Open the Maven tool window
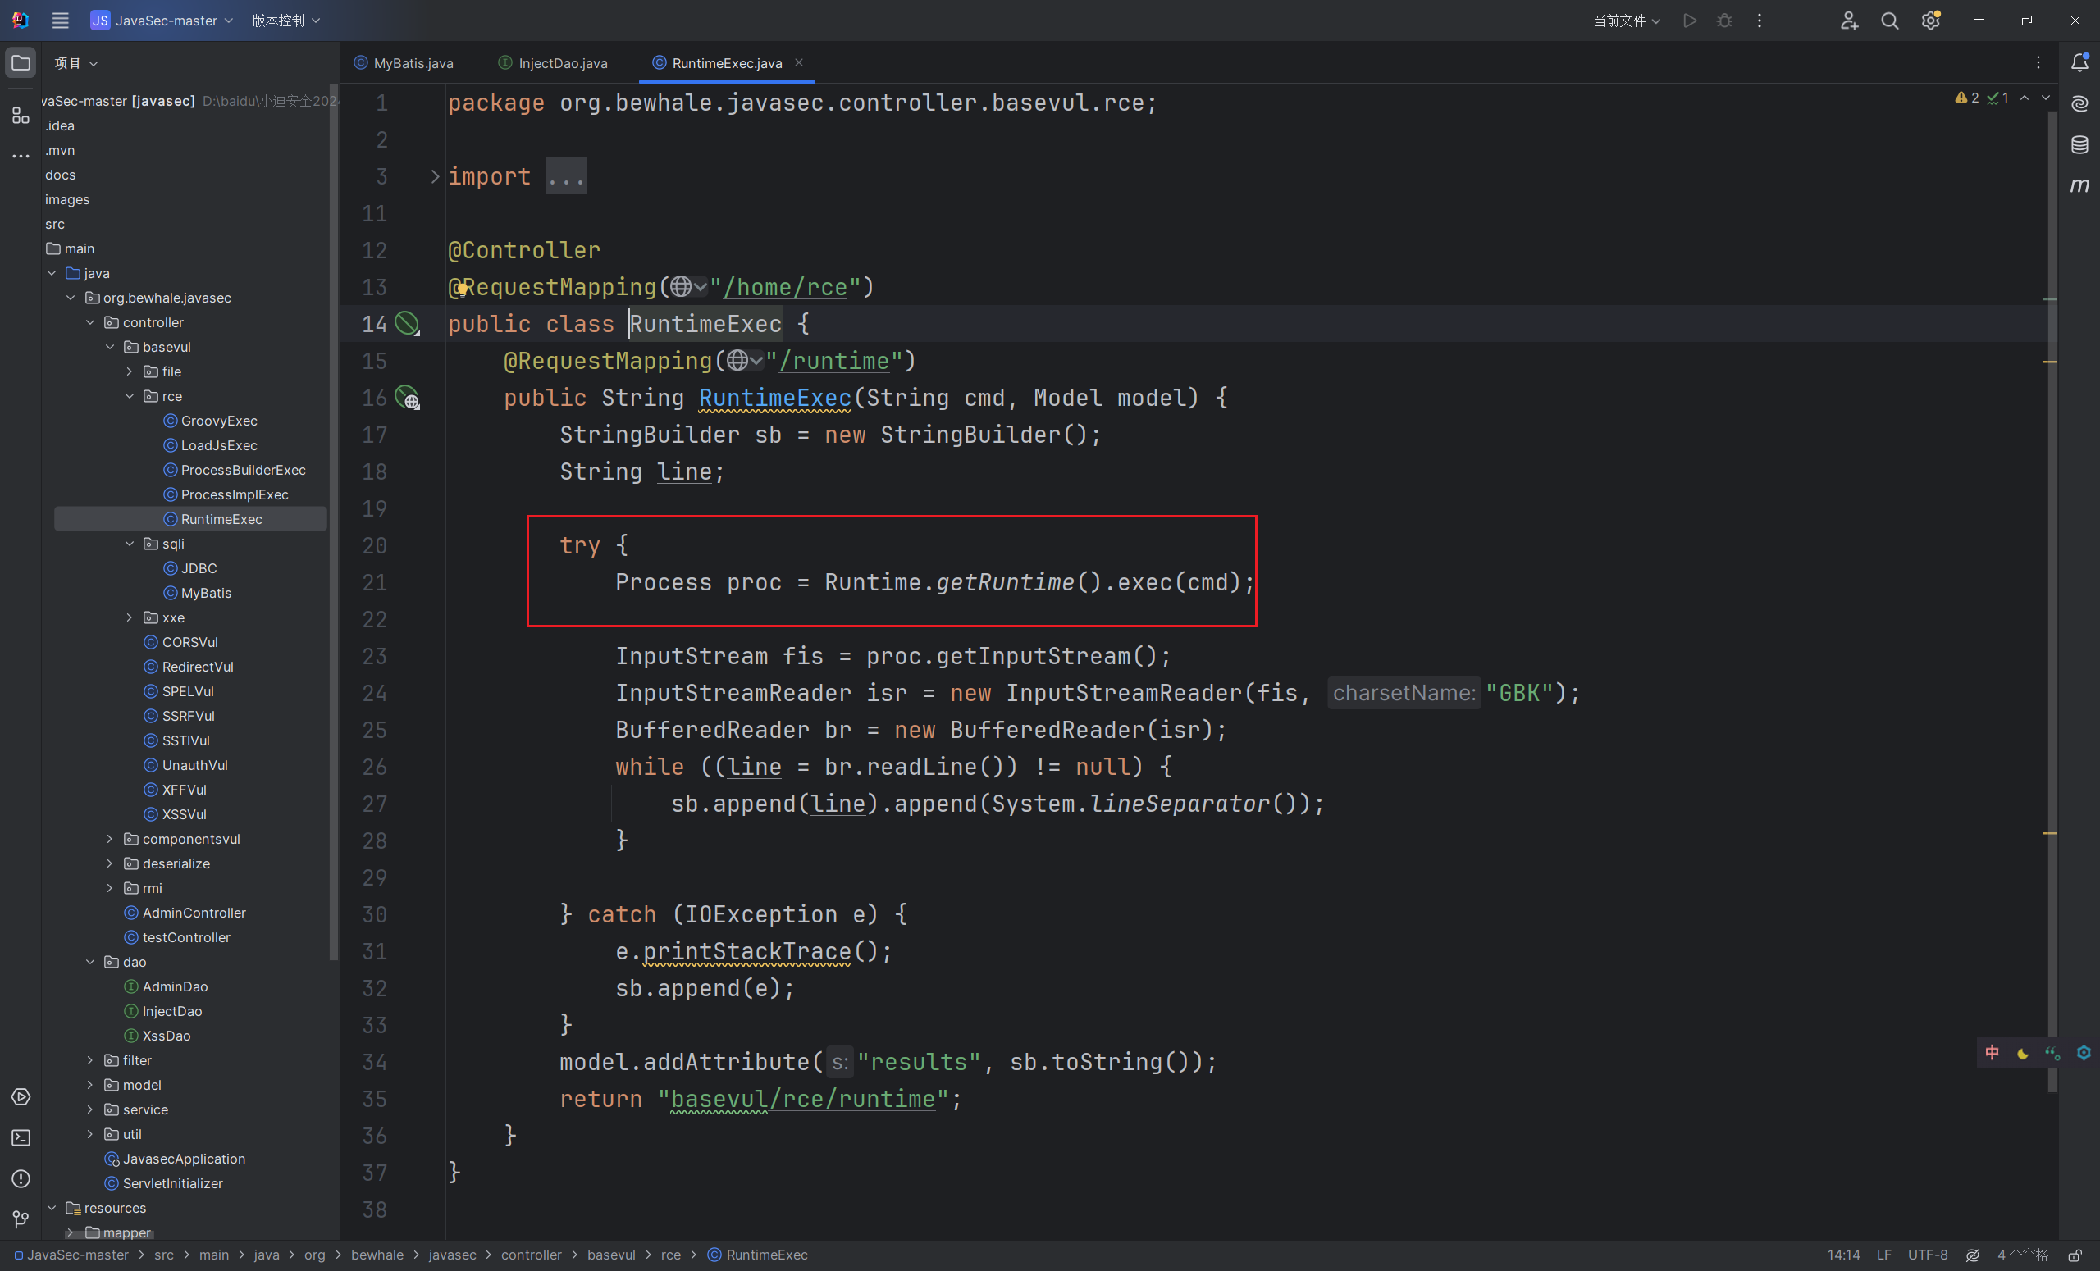Screen dimensions: 2100x1271 [2079, 185]
